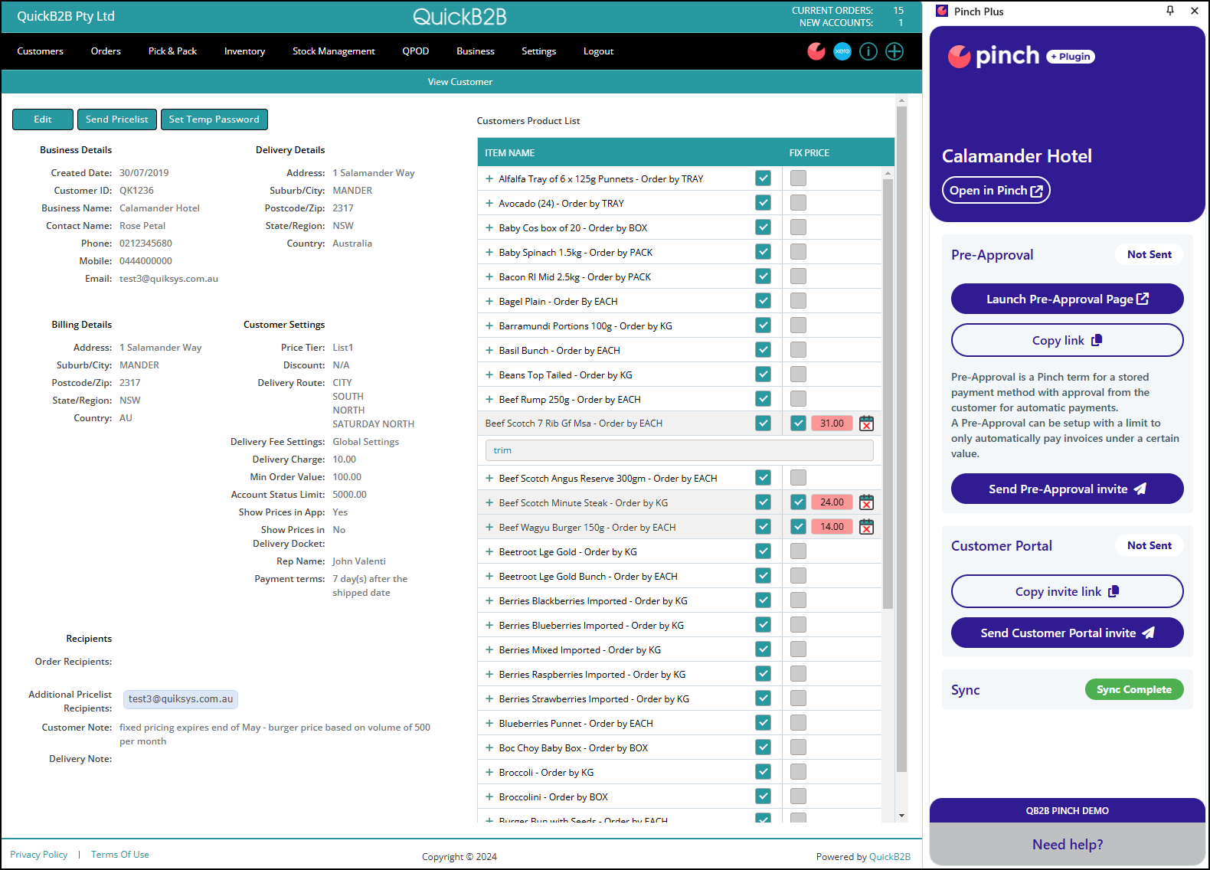Click the info circle icon in the header
Screen dimensions: 1210x870
(868, 51)
